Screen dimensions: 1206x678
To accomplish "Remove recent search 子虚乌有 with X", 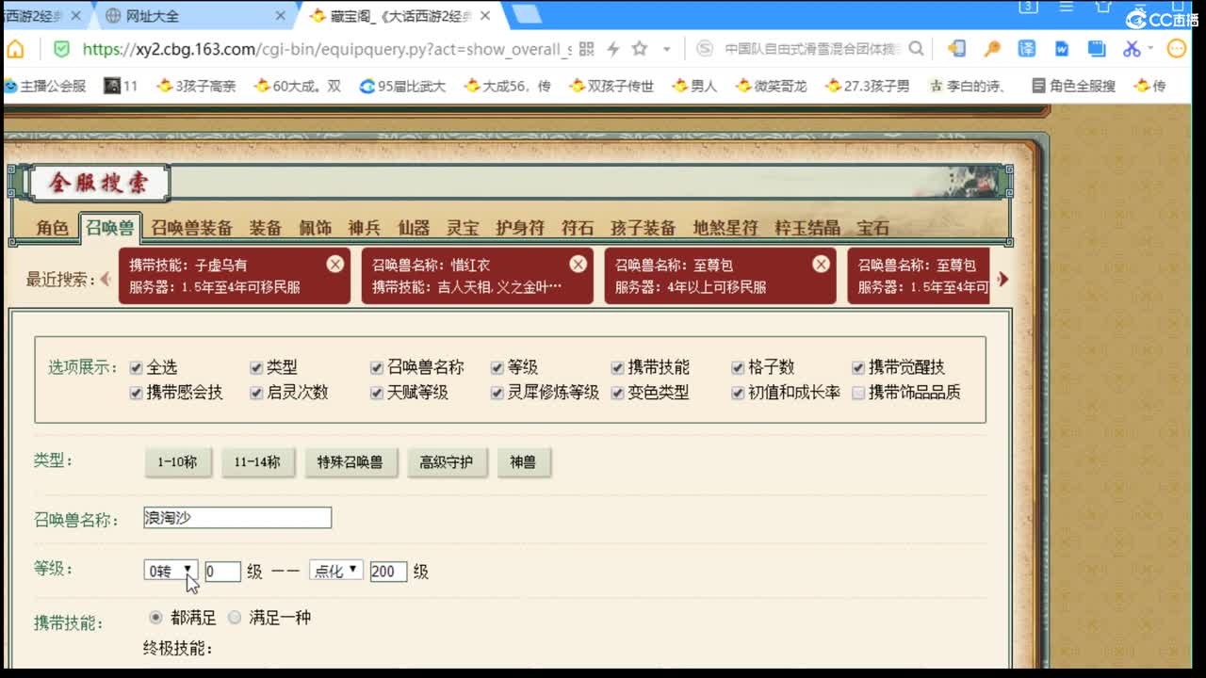I will [x=335, y=264].
